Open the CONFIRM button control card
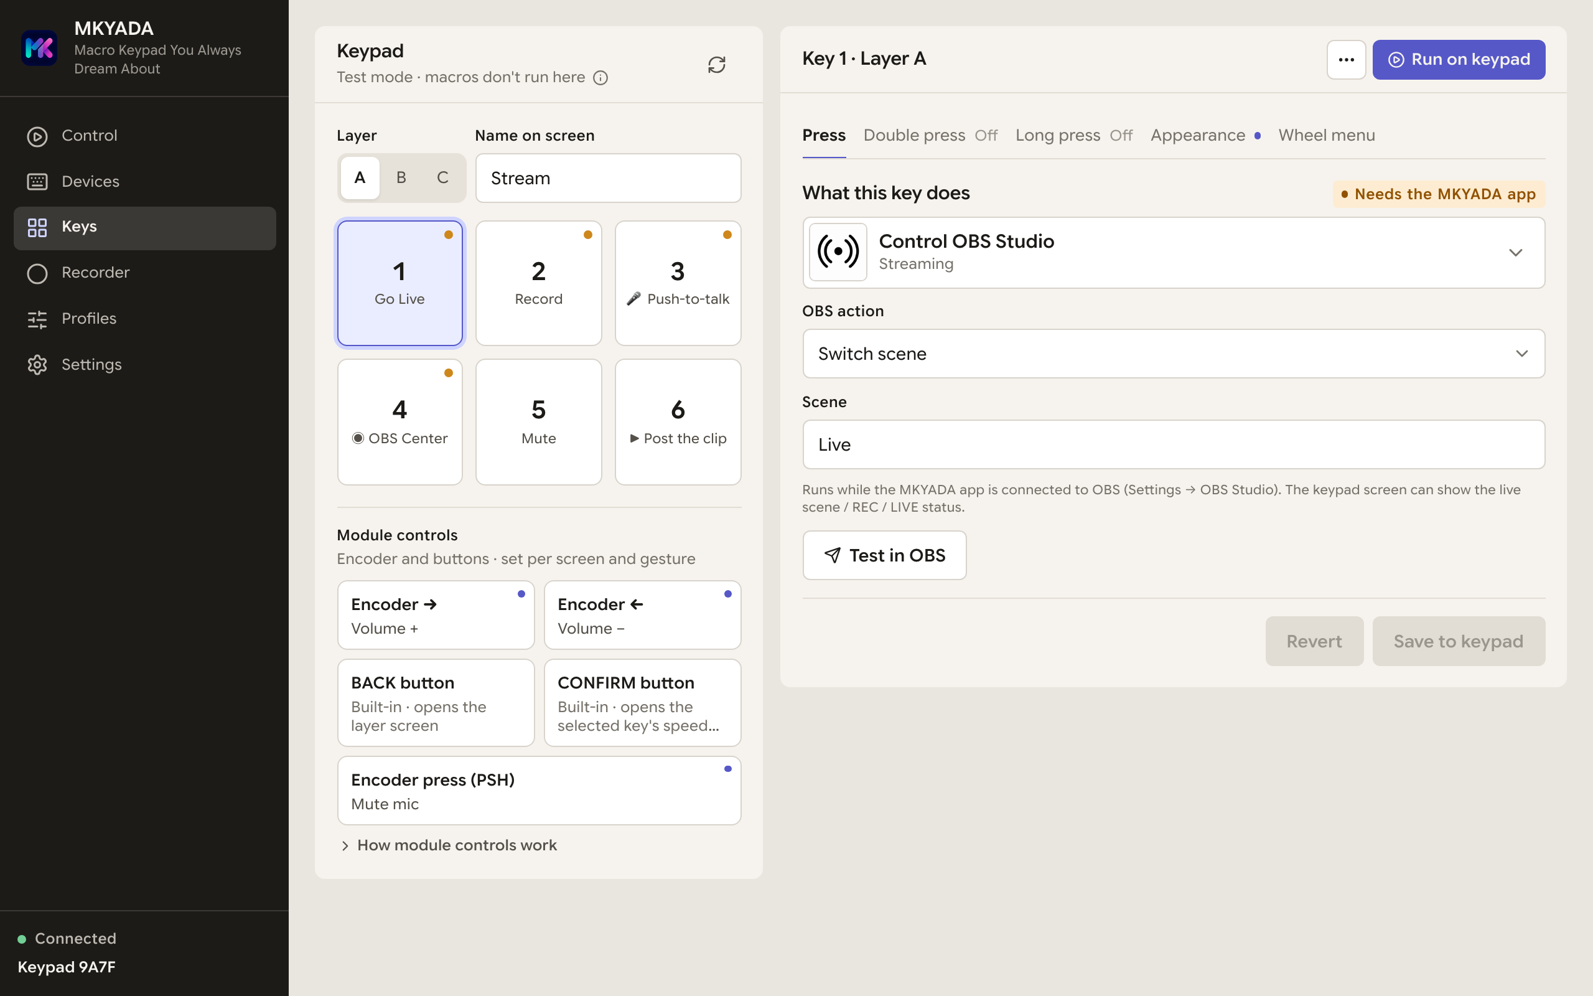Viewport: 1593px width, 996px height. coord(642,703)
